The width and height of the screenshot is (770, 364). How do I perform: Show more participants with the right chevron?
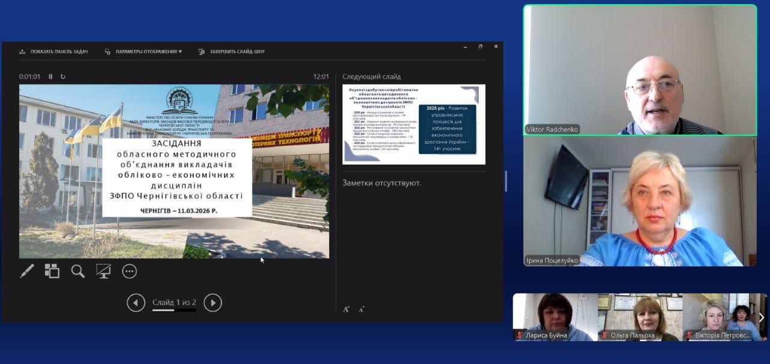pos(761,317)
